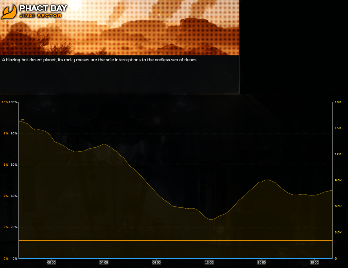Click the 20% left axis label

pos(14,227)
